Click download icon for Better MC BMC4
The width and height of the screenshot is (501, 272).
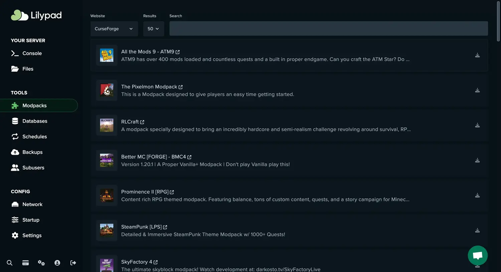click(478, 160)
